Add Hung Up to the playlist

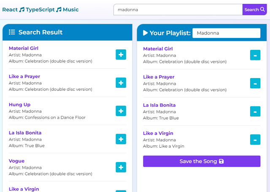(x=121, y=111)
